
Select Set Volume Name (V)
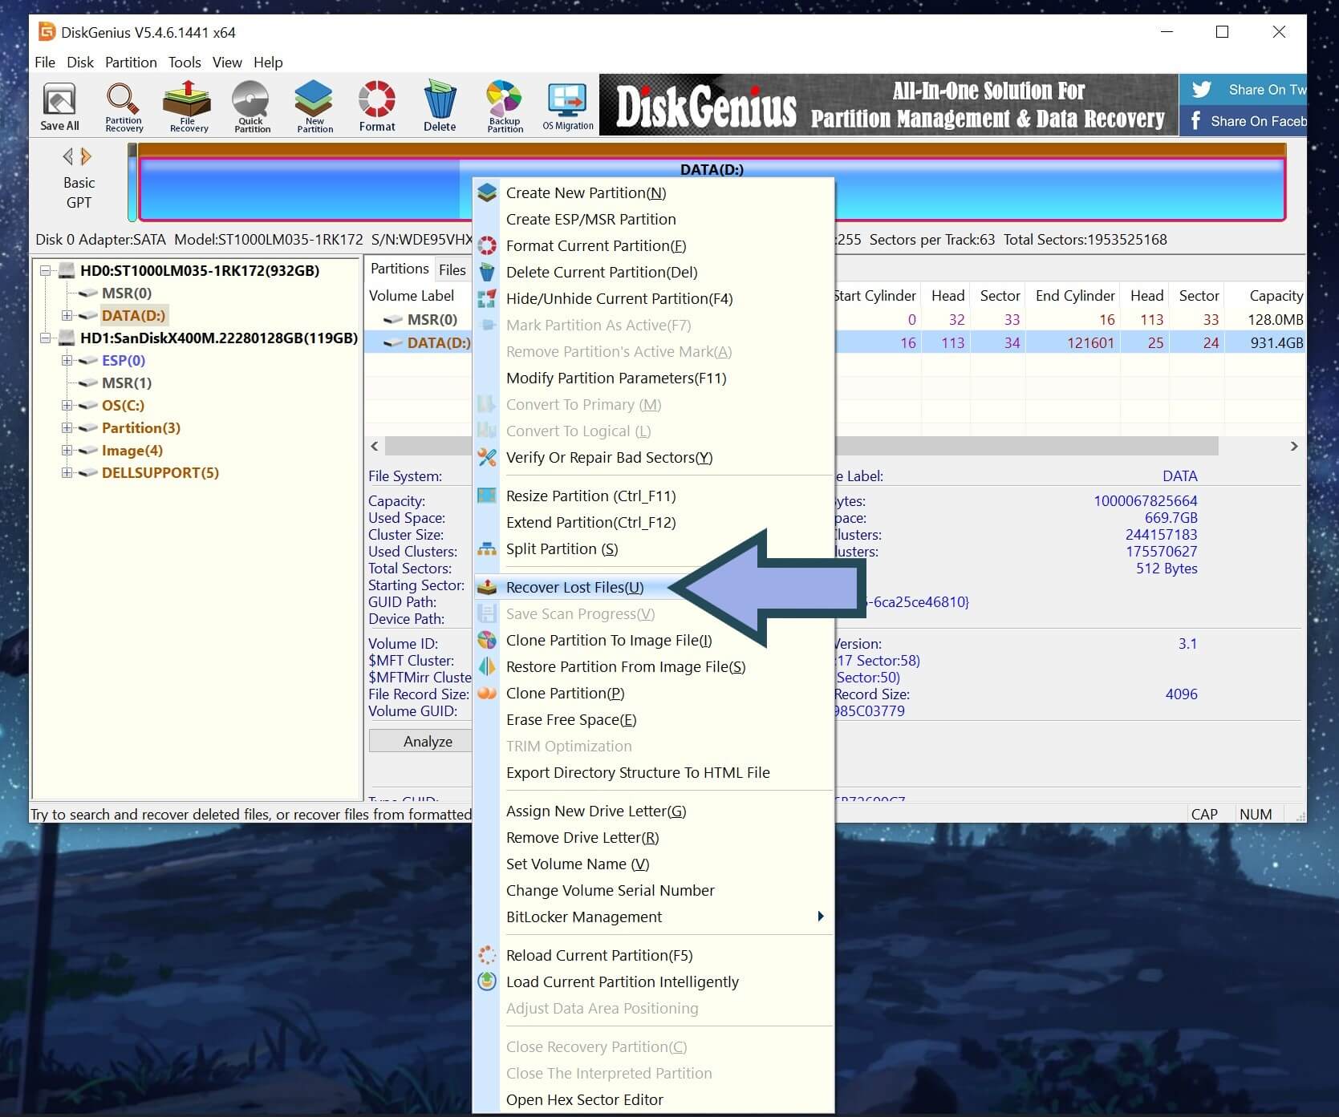[578, 864]
